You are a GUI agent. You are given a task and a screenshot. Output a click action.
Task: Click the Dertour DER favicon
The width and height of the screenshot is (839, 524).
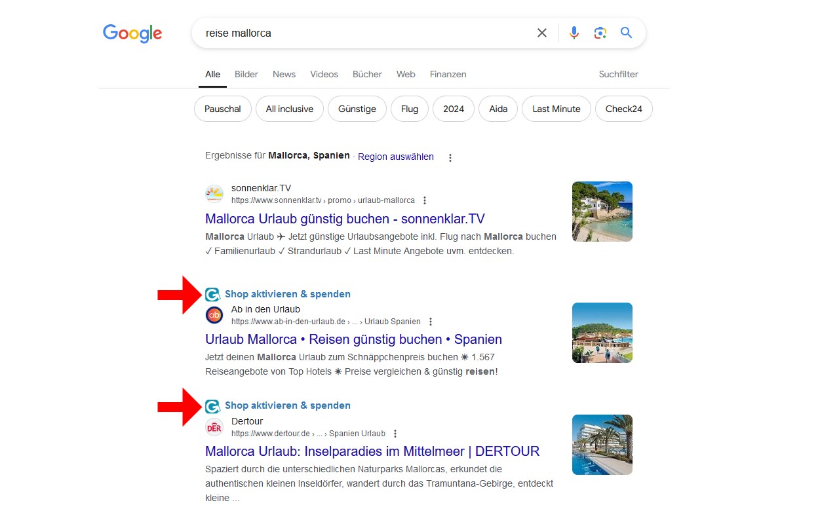click(214, 427)
